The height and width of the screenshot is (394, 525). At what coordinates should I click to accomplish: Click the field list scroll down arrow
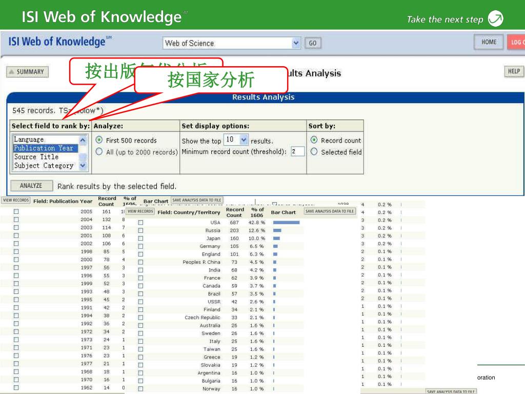[x=83, y=166]
